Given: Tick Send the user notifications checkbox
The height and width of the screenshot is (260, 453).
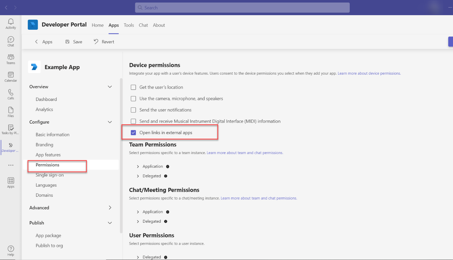Looking at the screenshot, I should [133, 110].
